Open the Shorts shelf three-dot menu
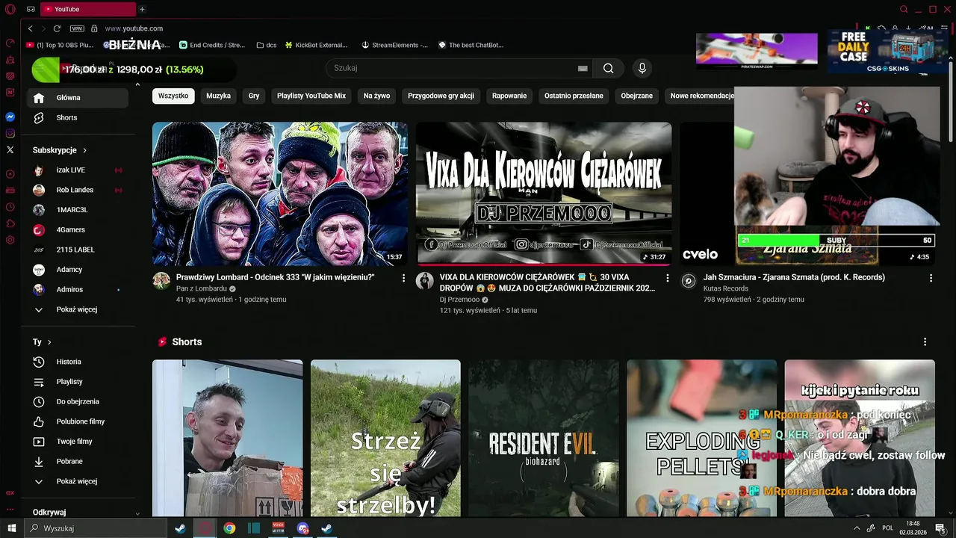 (x=925, y=341)
